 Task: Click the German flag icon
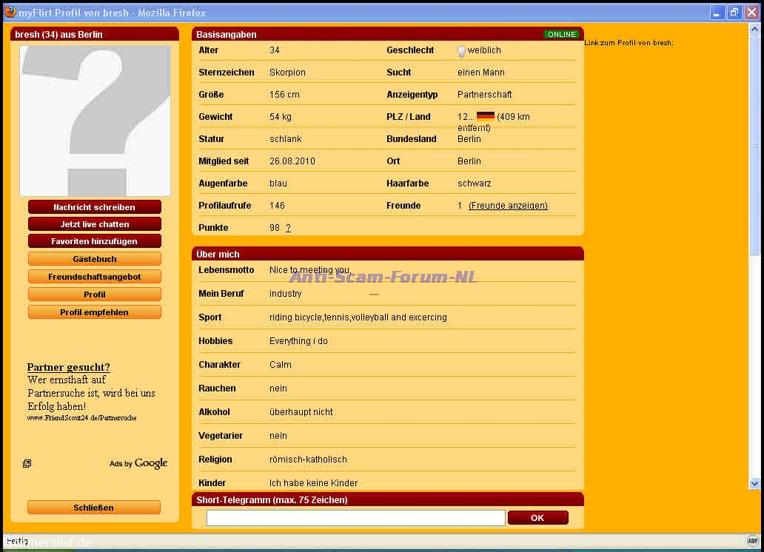pos(485,116)
